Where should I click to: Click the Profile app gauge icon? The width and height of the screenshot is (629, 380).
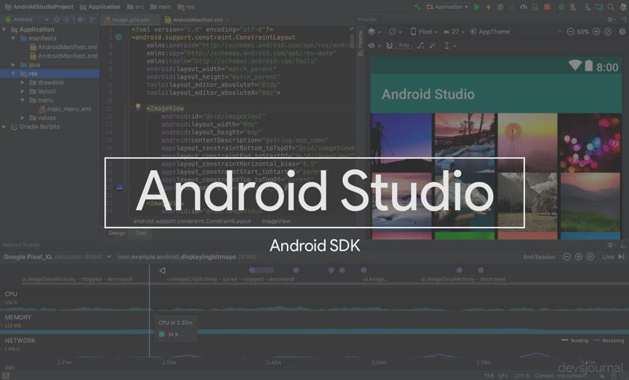coord(523,7)
